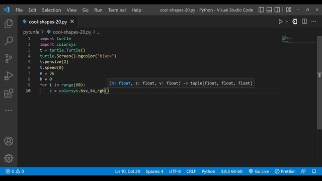Open the editor More Actions ellipsis
This screenshot has width=322, height=181.
pos(313,21)
